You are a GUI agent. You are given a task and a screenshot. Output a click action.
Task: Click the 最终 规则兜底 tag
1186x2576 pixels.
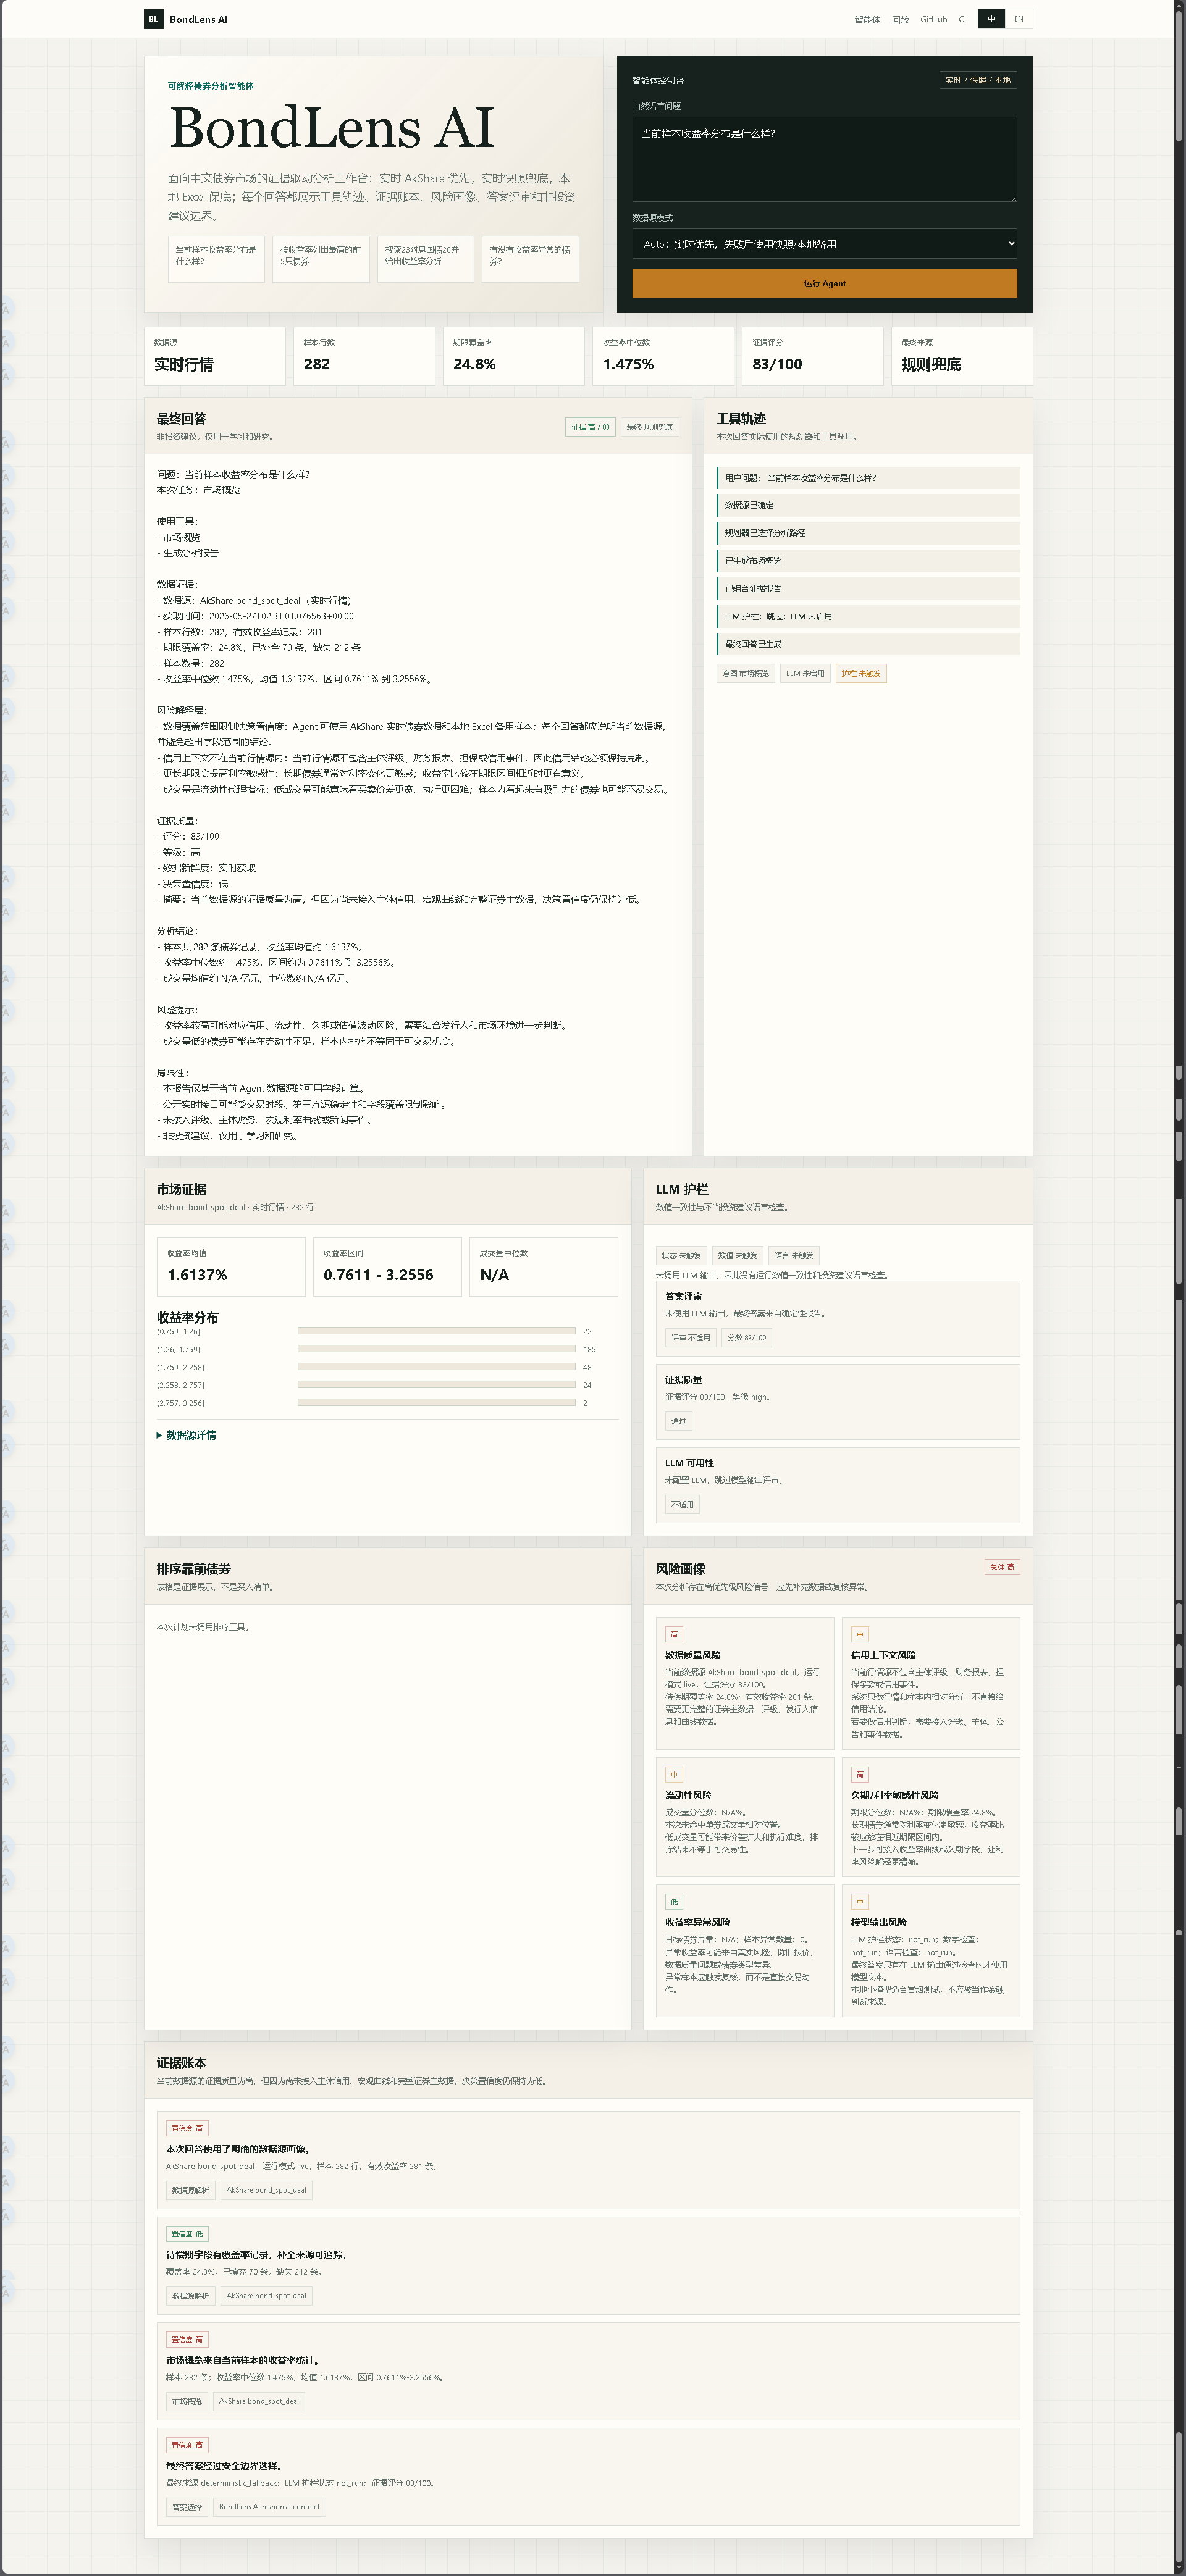(650, 427)
